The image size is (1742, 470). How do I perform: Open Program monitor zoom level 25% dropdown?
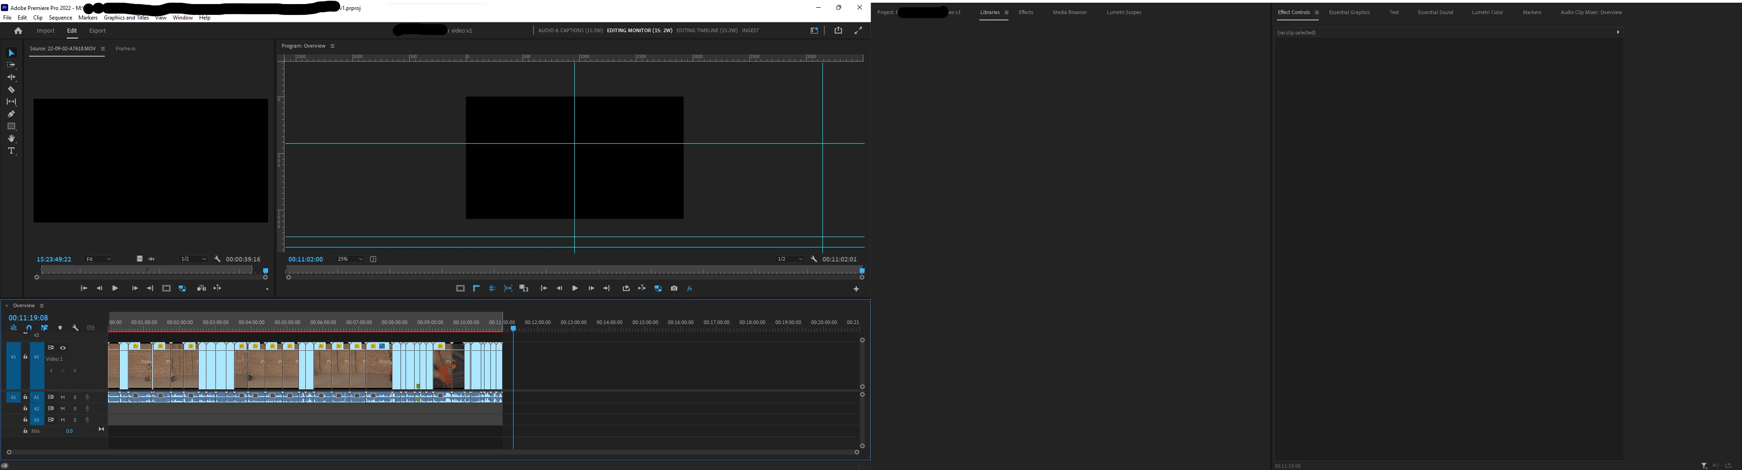tap(350, 259)
